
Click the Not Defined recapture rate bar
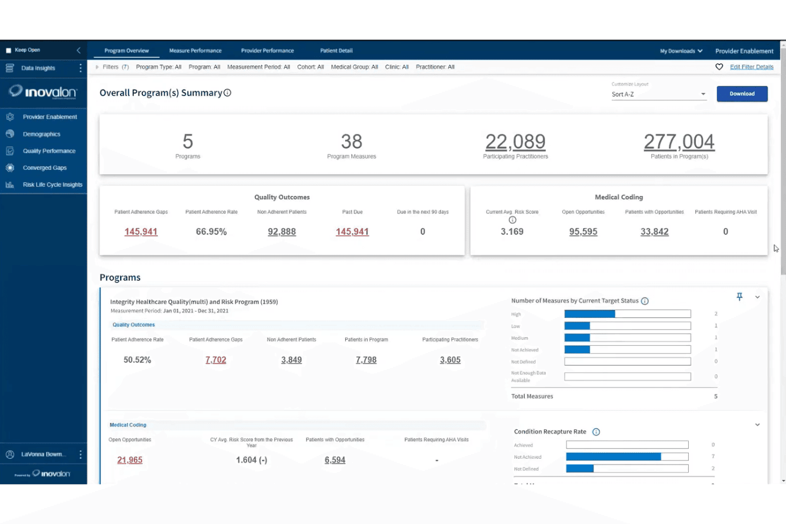[627, 469]
